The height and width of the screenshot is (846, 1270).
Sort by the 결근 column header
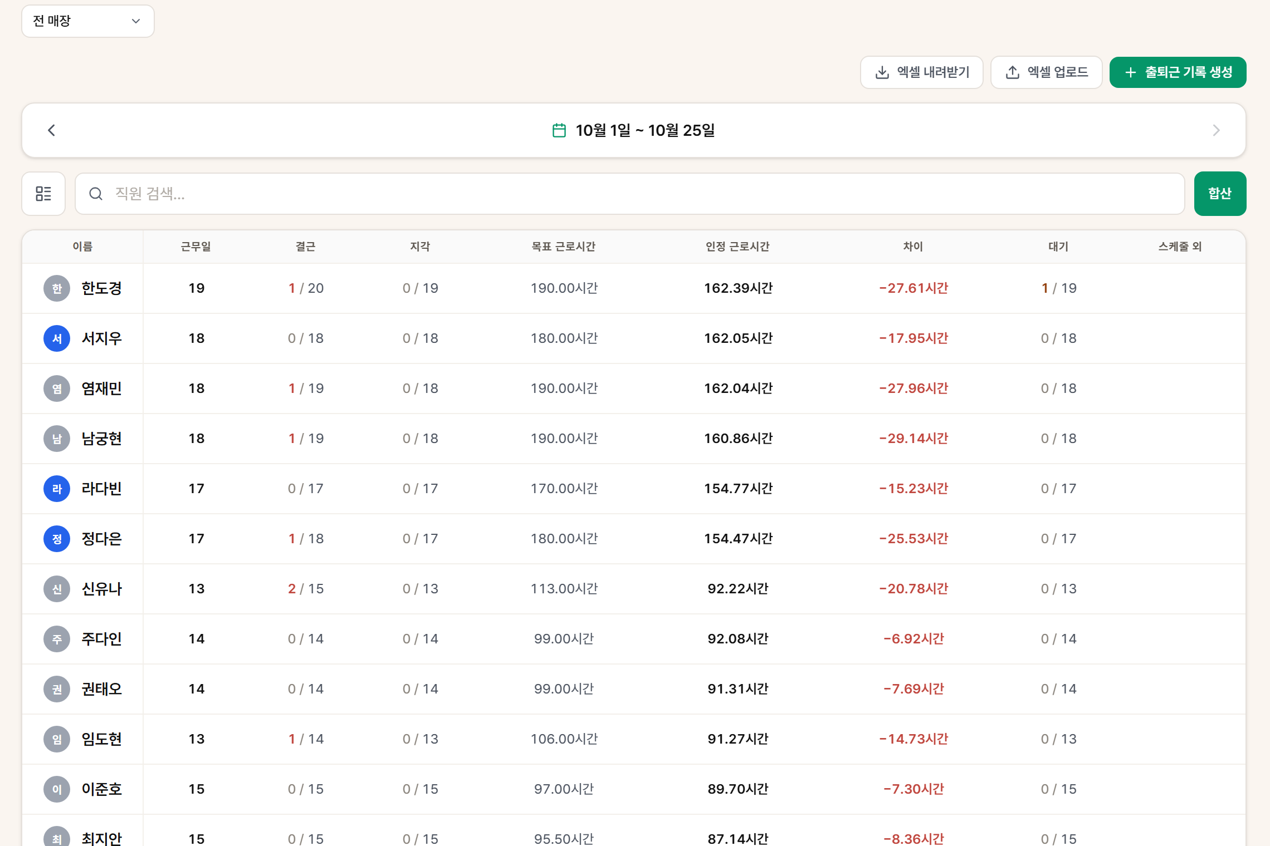click(306, 247)
